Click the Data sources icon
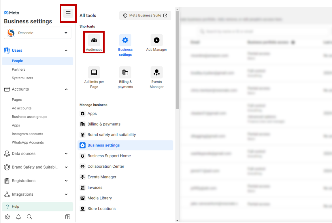 point(7,153)
